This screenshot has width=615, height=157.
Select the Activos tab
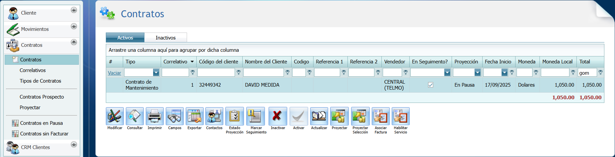coord(125,38)
